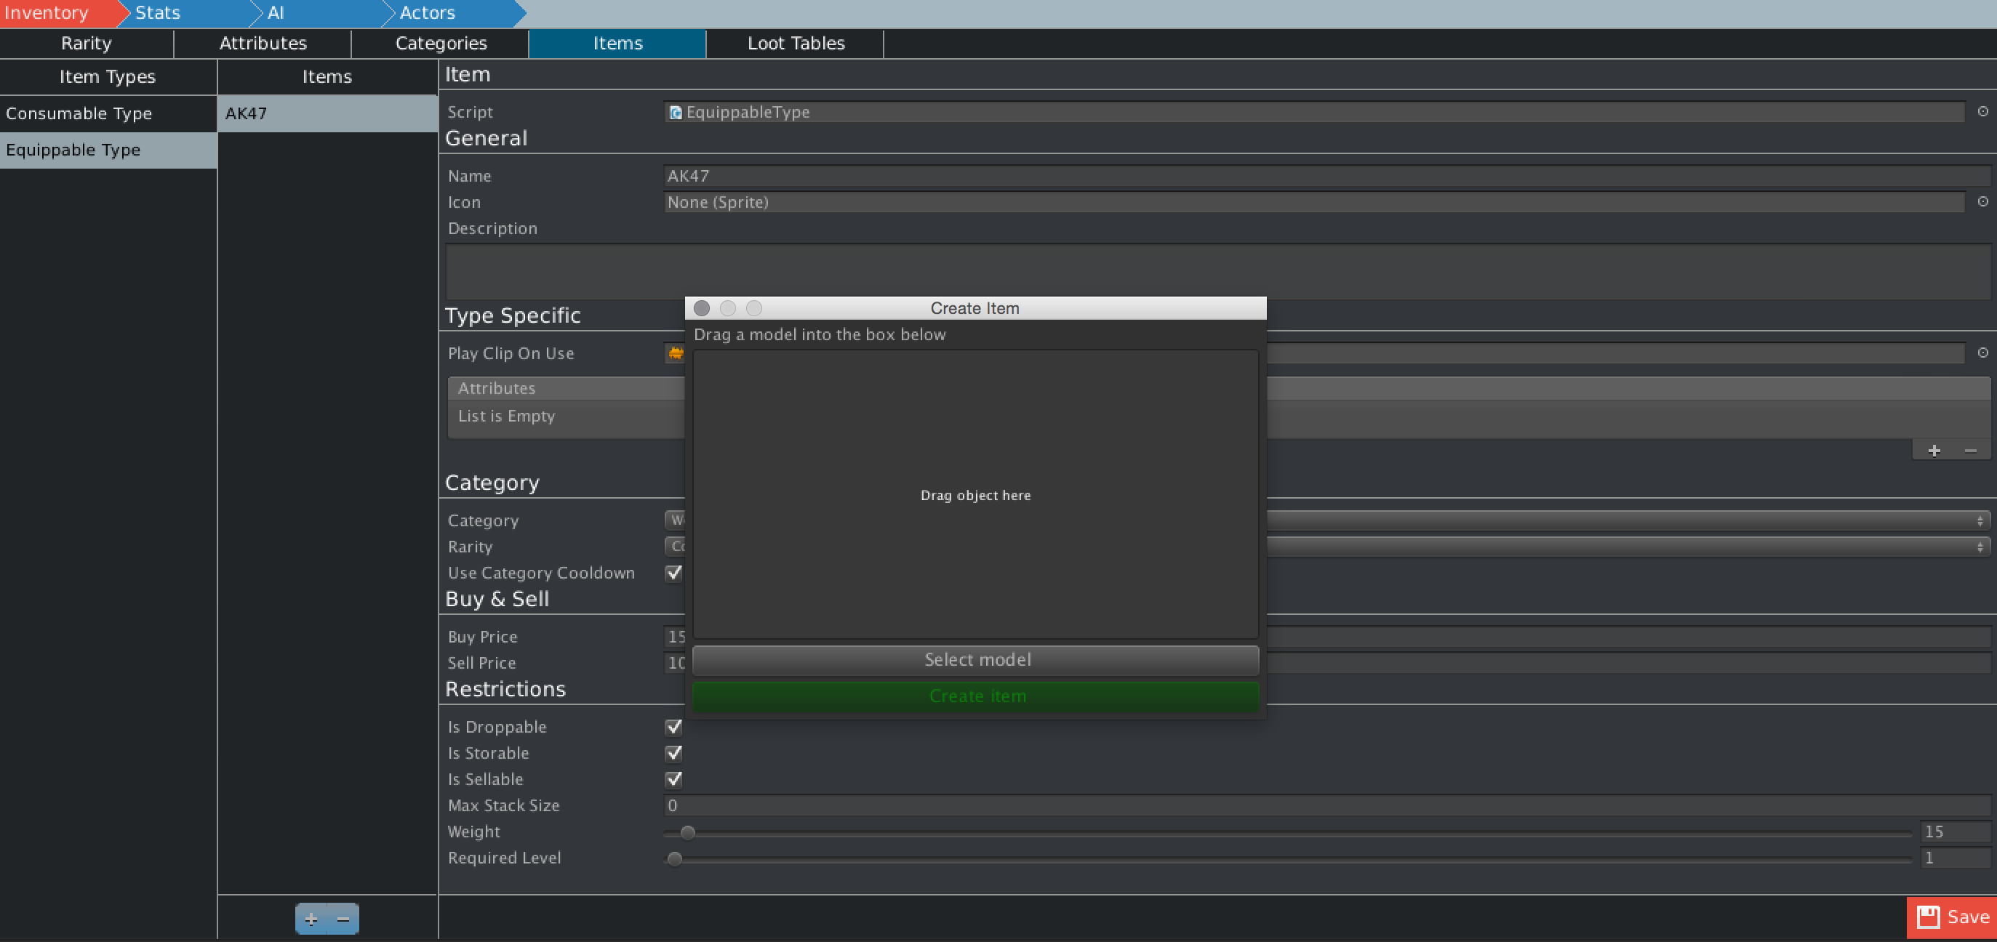Toggle Use Category Cooldown checkbox
This screenshot has width=1997, height=942.
(x=673, y=573)
